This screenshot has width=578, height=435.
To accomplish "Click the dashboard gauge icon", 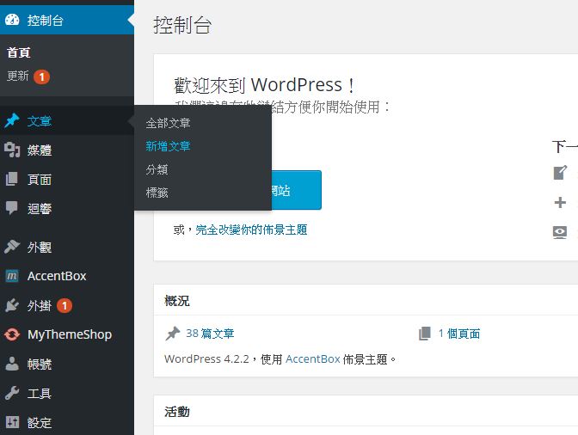I will (x=12, y=20).
